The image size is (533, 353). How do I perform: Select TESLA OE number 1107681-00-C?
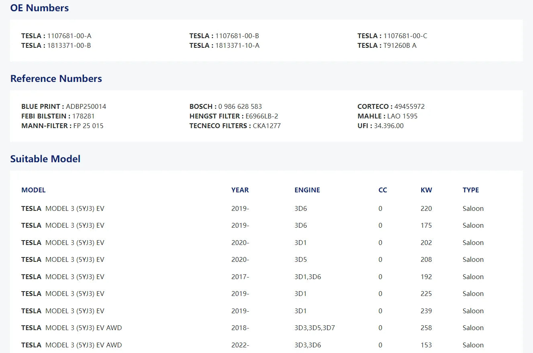(x=405, y=36)
